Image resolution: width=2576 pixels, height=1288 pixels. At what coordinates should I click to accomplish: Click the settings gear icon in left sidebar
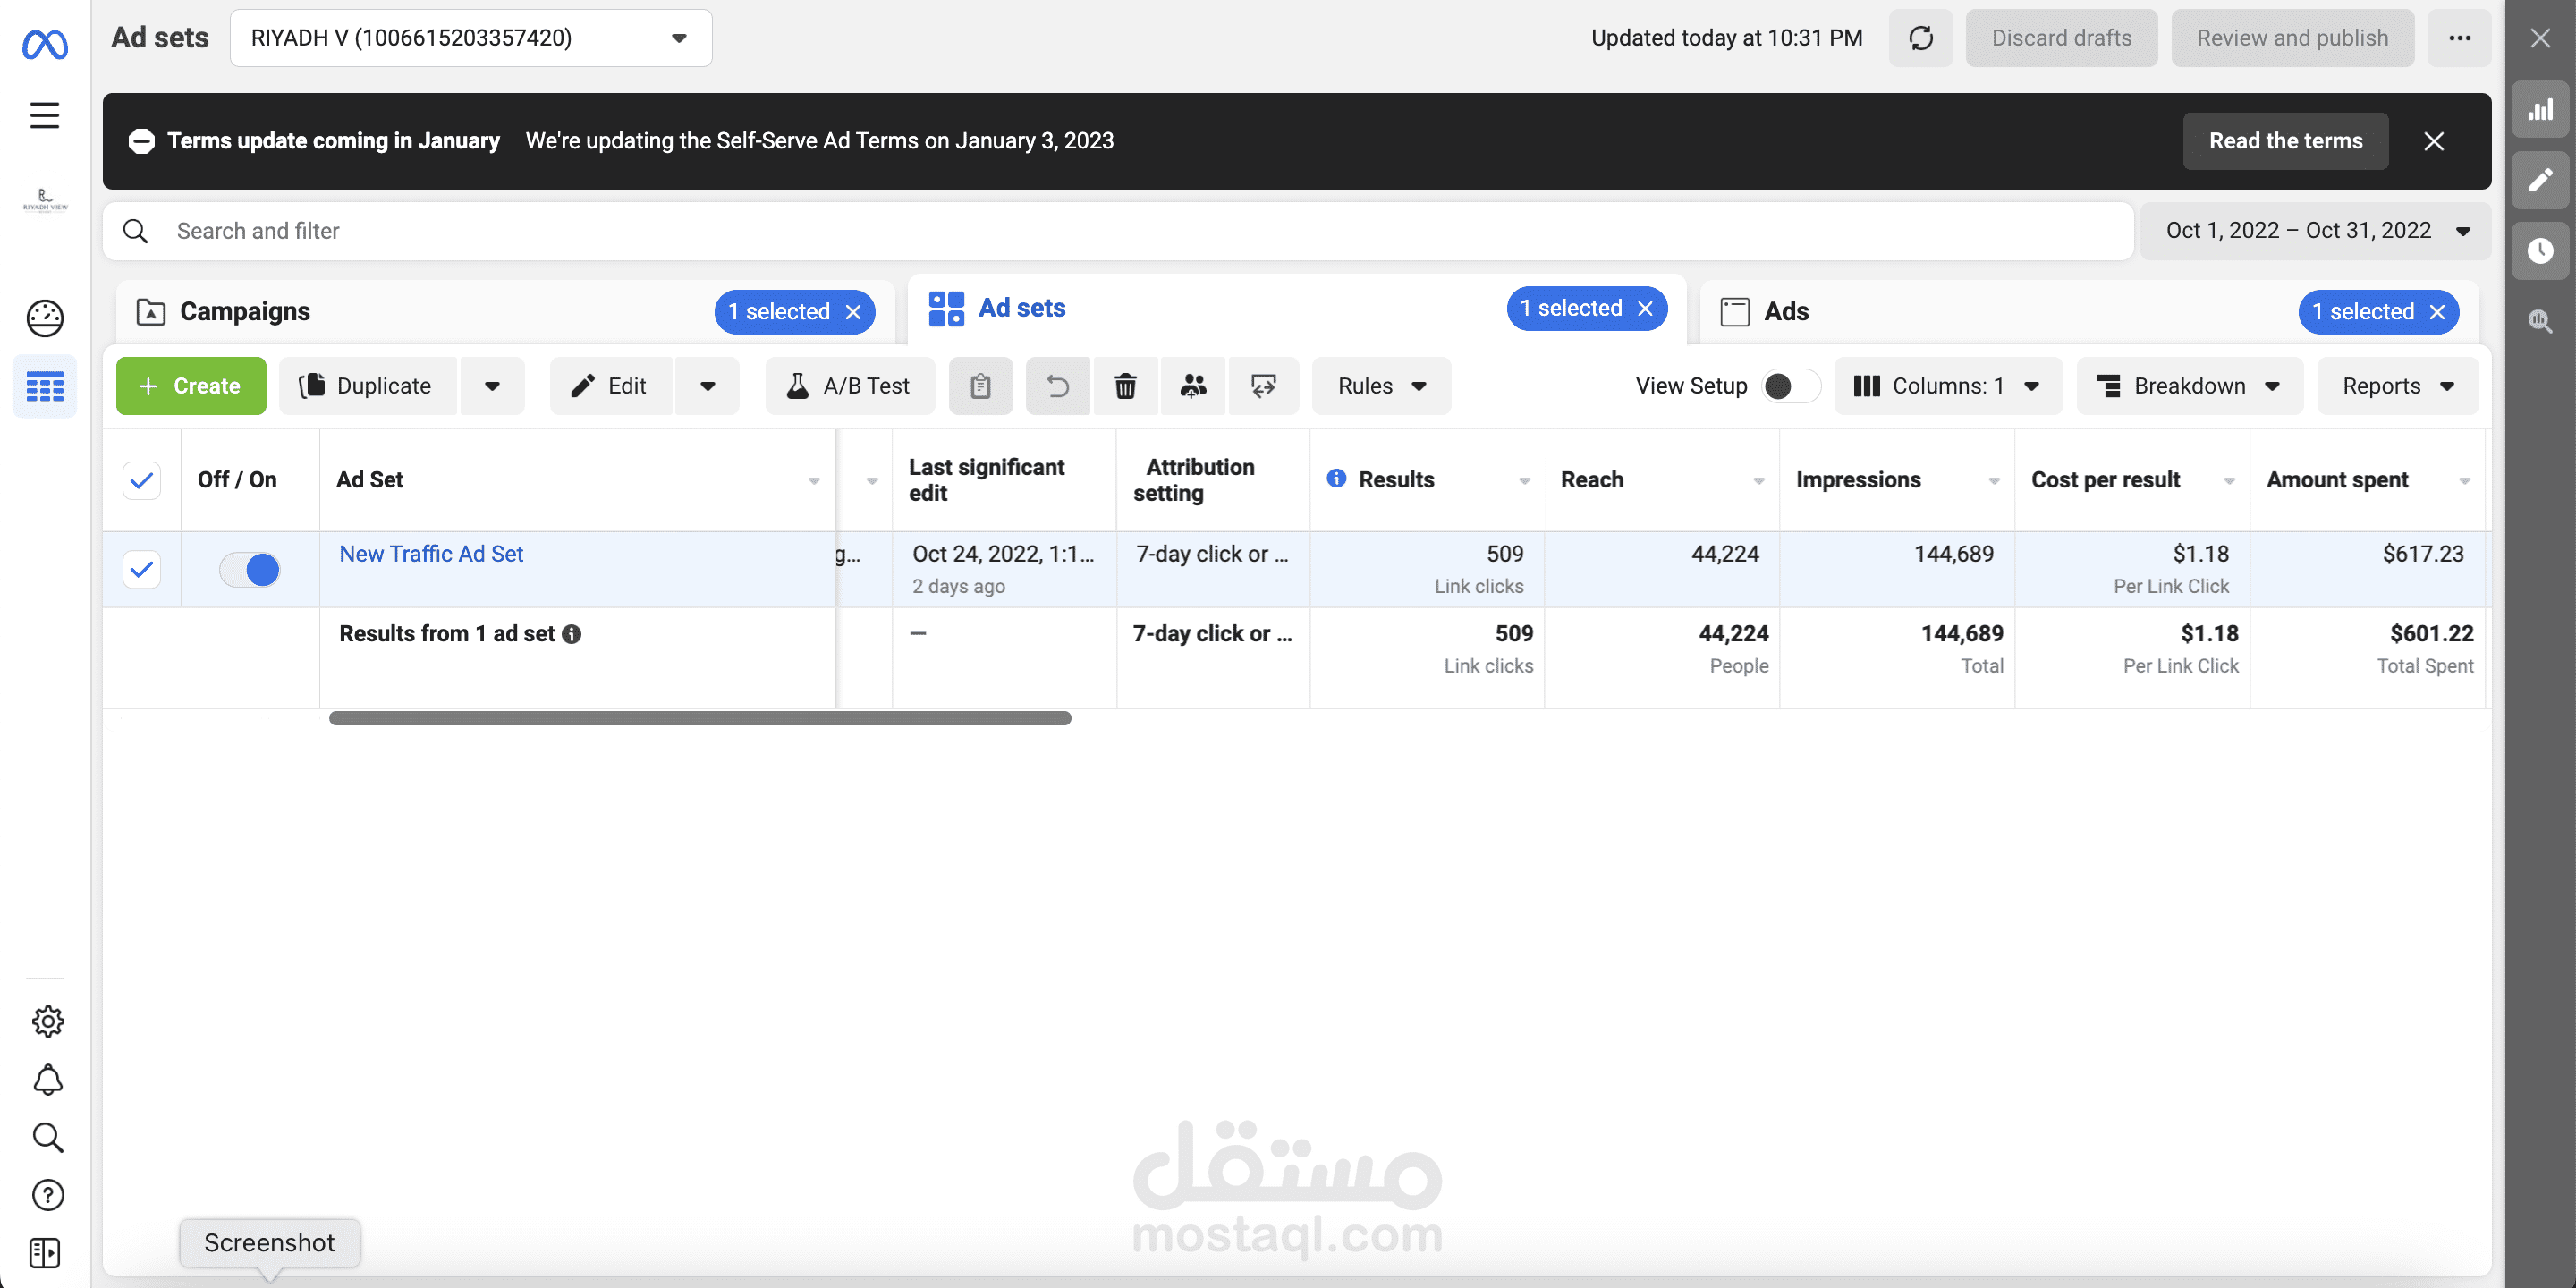(x=47, y=1021)
